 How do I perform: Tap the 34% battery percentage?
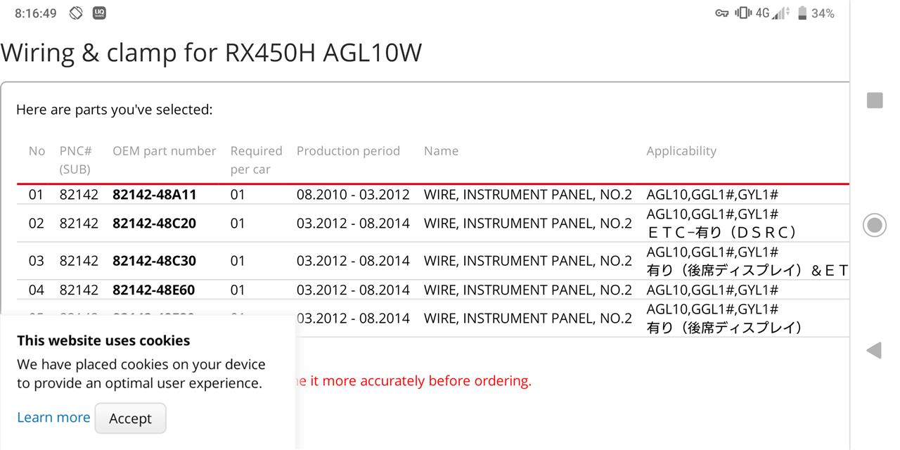click(823, 13)
